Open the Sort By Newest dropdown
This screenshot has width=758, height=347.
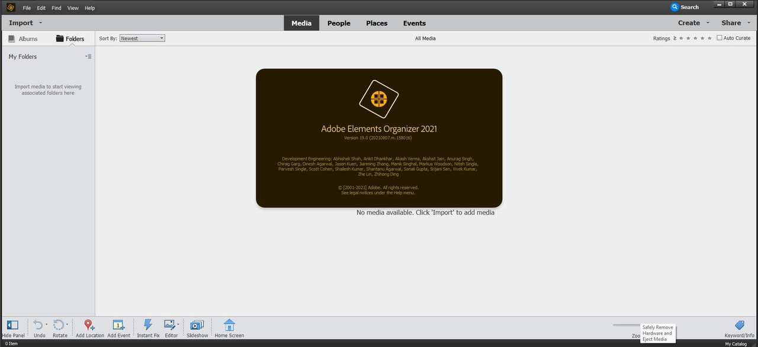point(142,38)
